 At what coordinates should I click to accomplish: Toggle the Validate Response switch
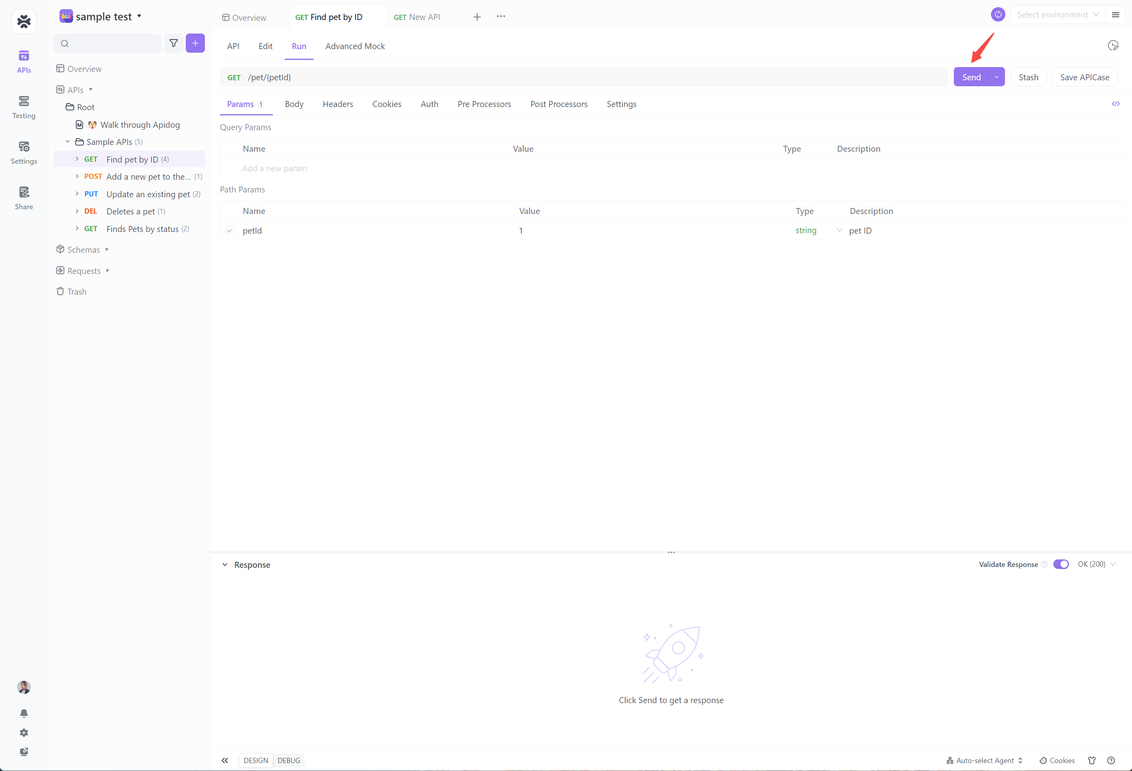point(1061,564)
